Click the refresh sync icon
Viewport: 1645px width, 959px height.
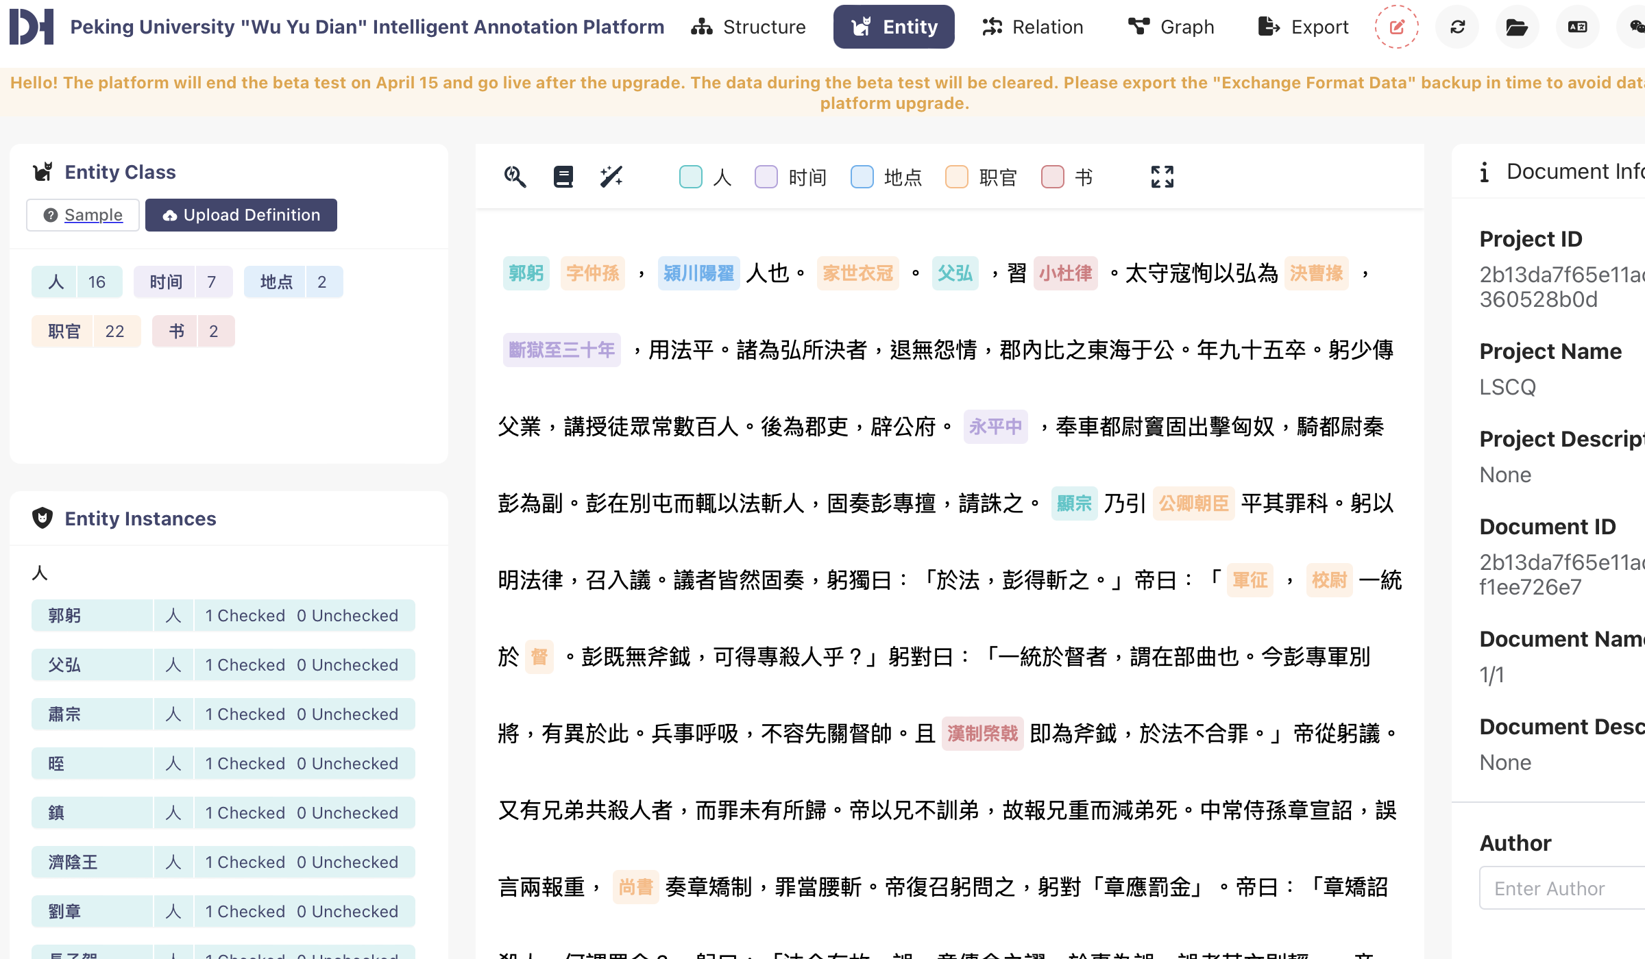coord(1457,27)
